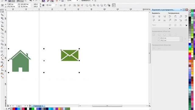
Task: Select the Ellipse tool
Action: (x=2, y=37)
